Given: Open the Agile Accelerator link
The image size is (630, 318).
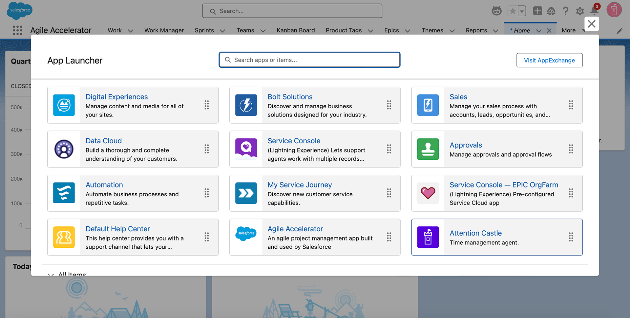Looking at the screenshot, I should tap(295, 229).
